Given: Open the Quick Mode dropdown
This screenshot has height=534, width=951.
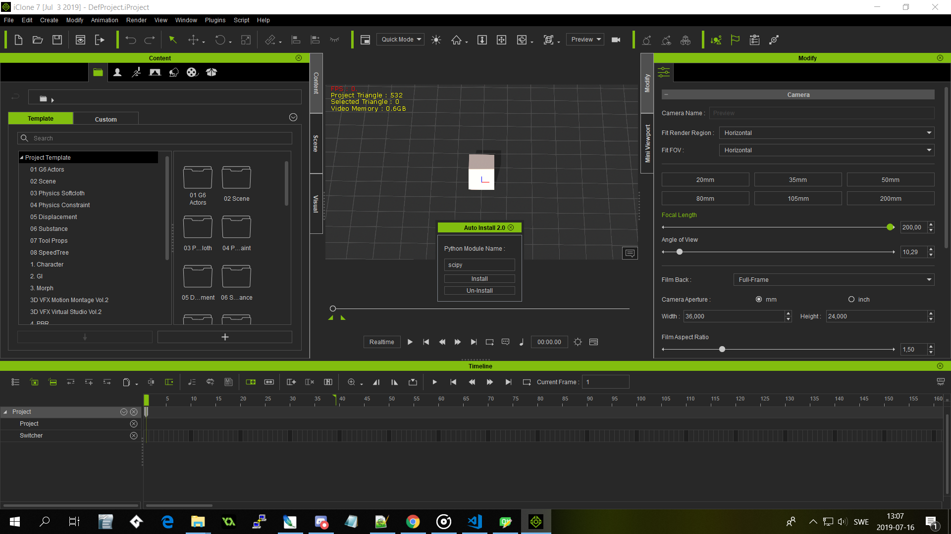Looking at the screenshot, I should [x=400, y=40].
